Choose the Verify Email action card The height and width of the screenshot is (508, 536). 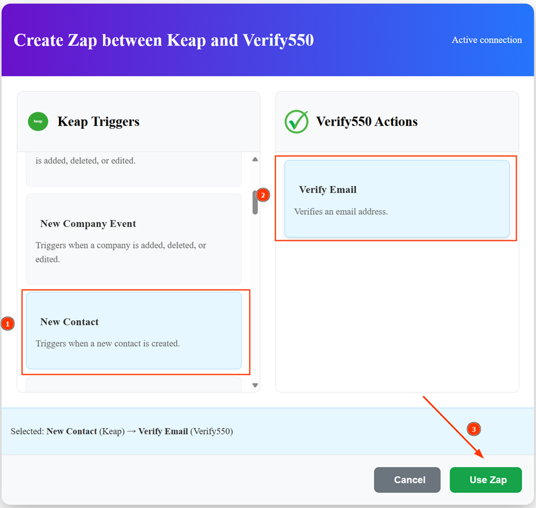point(397,199)
